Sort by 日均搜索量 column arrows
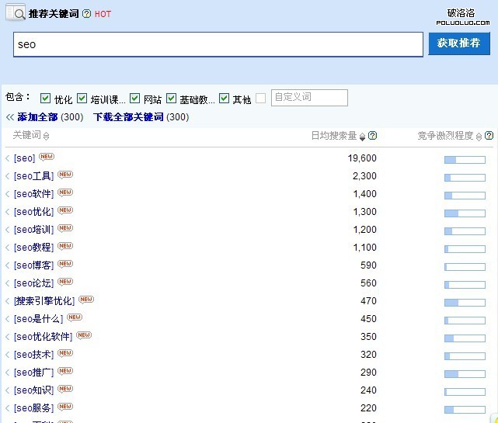 tap(362, 137)
